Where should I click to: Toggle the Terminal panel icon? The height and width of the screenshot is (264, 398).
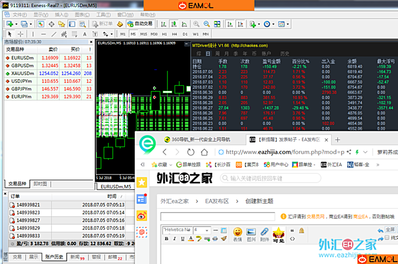pyautogui.click(x=72, y=24)
